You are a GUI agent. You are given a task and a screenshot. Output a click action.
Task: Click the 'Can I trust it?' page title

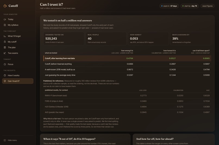[51, 4]
